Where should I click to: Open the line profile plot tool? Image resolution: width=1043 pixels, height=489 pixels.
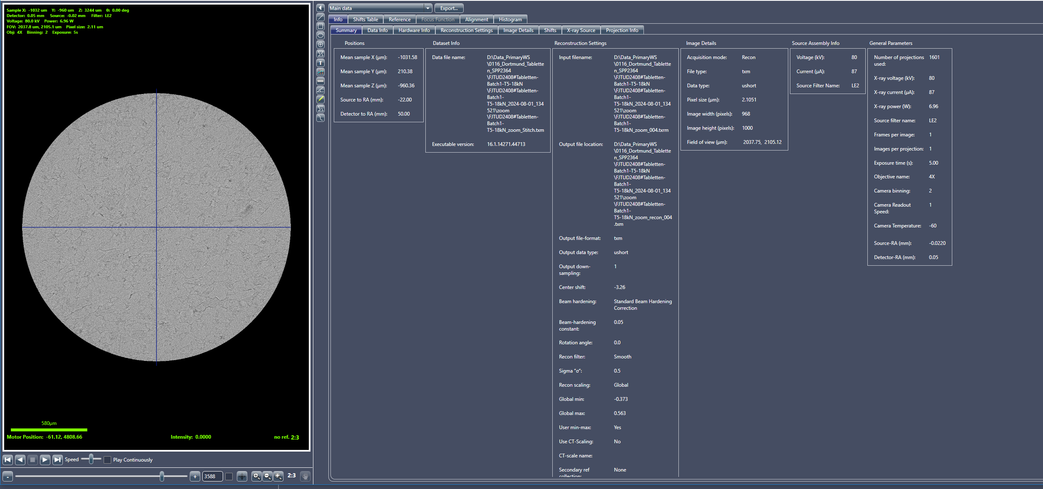[320, 72]
